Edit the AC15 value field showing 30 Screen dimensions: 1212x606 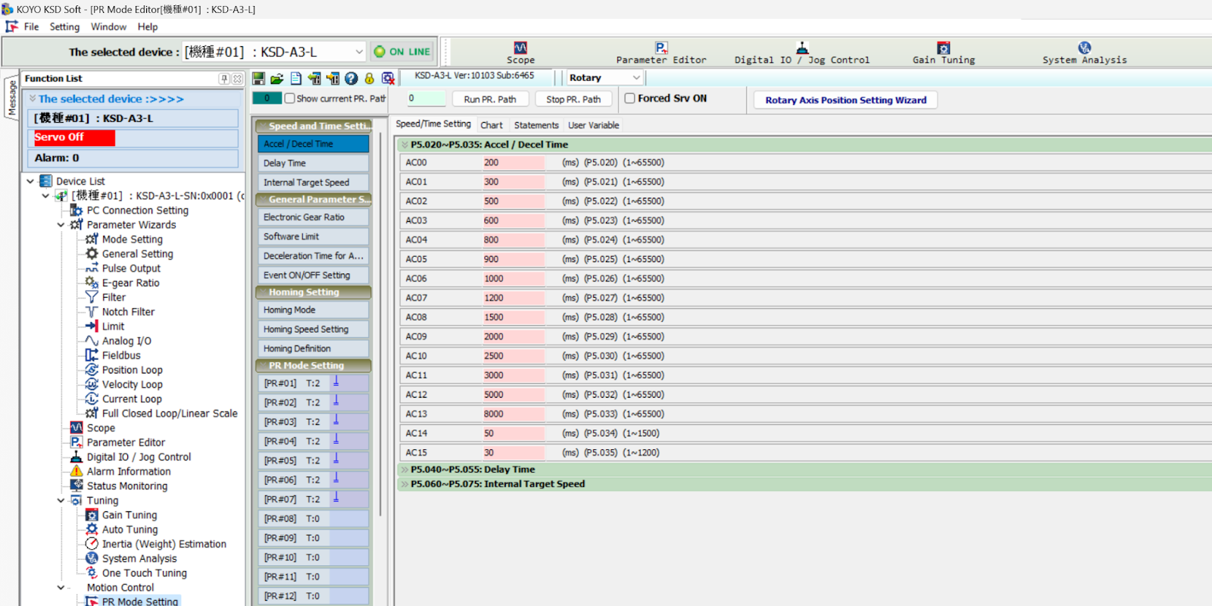pyautogui.click(x=514, y=453)
